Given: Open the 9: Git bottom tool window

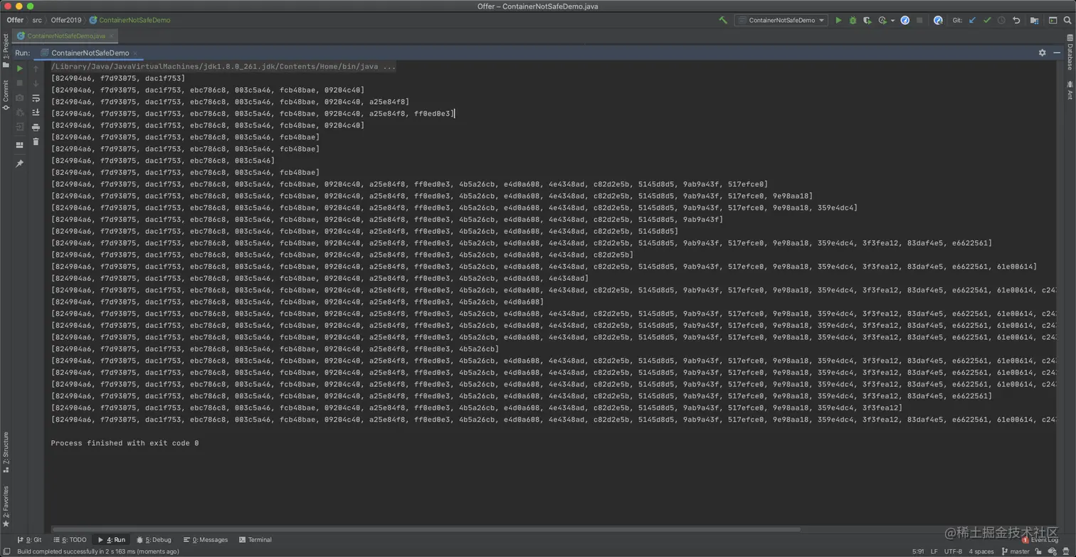Looking at the screenshot, I should click(29, 540).
